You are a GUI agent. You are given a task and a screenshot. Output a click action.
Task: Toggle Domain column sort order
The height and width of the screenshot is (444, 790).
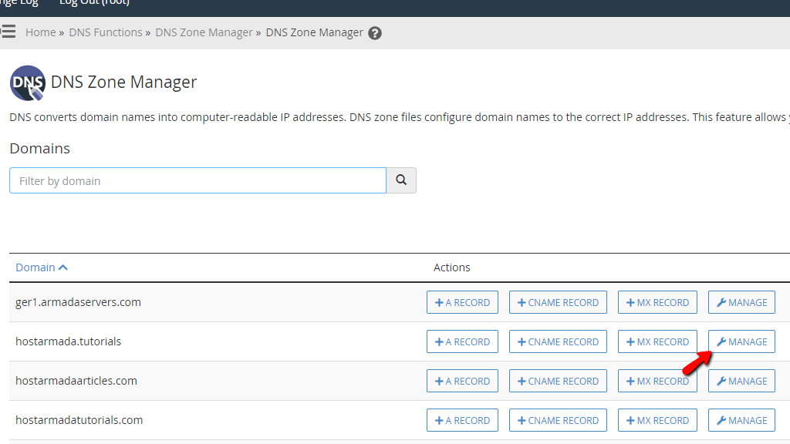point(42,267)
